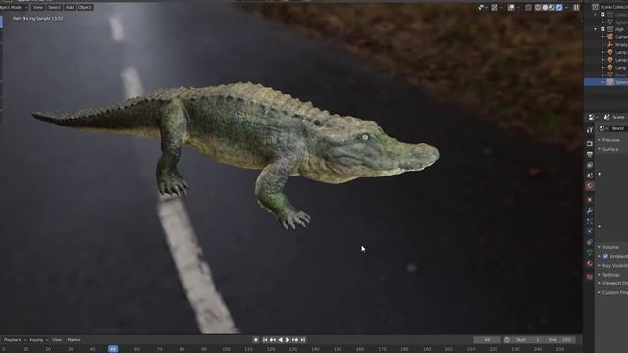Screen dimensions: 628x353
Task: Open the Physics properties tab
Action: point(590,231)
